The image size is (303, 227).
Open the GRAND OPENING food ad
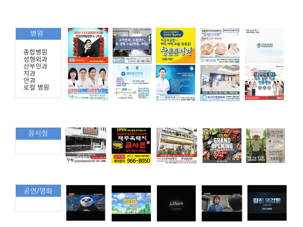pos(222,145)
